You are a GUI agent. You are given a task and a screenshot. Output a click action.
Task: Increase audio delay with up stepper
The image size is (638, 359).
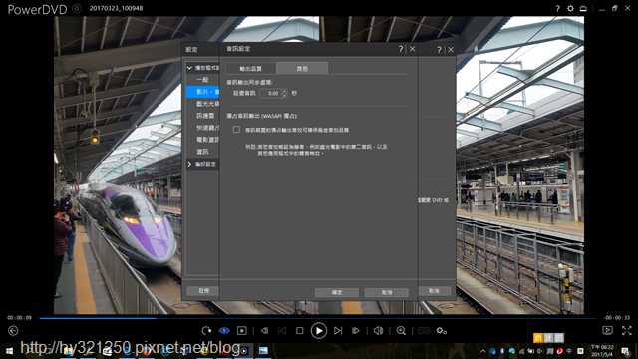[x=284, y=91]
